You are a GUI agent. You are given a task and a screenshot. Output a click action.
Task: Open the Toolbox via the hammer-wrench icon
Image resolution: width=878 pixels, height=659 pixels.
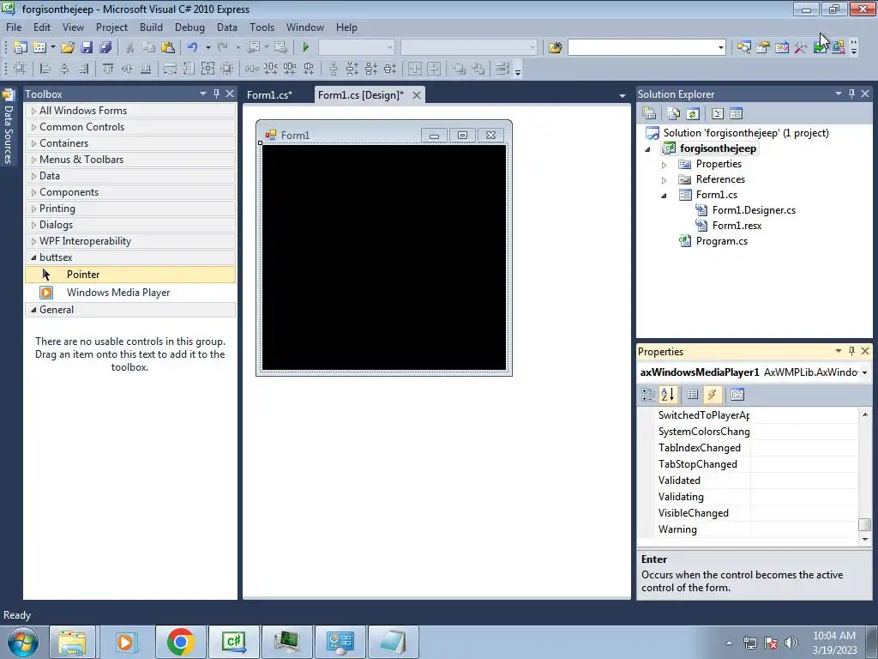click(801, 48)
